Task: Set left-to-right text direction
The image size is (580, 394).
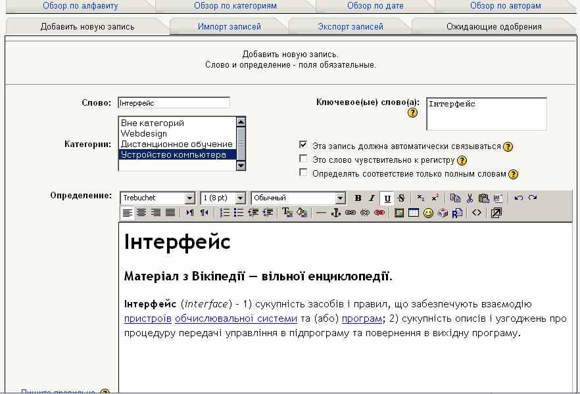Action: coord(190,213)
